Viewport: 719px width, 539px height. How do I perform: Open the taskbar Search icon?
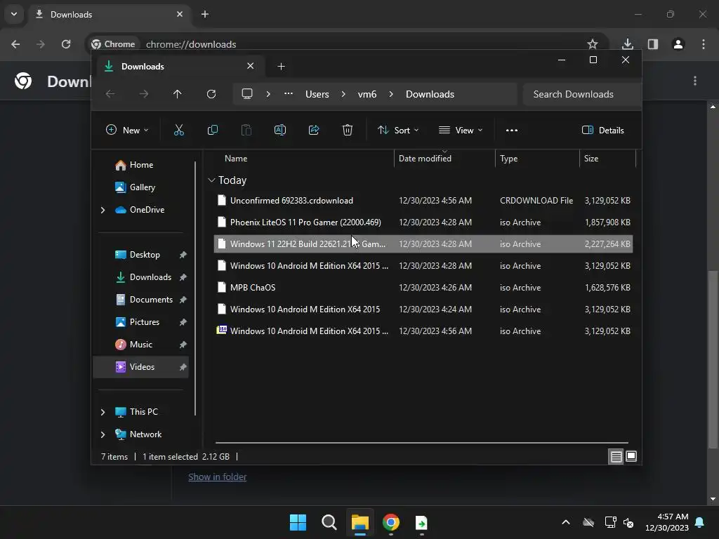[x=329, y=522]
